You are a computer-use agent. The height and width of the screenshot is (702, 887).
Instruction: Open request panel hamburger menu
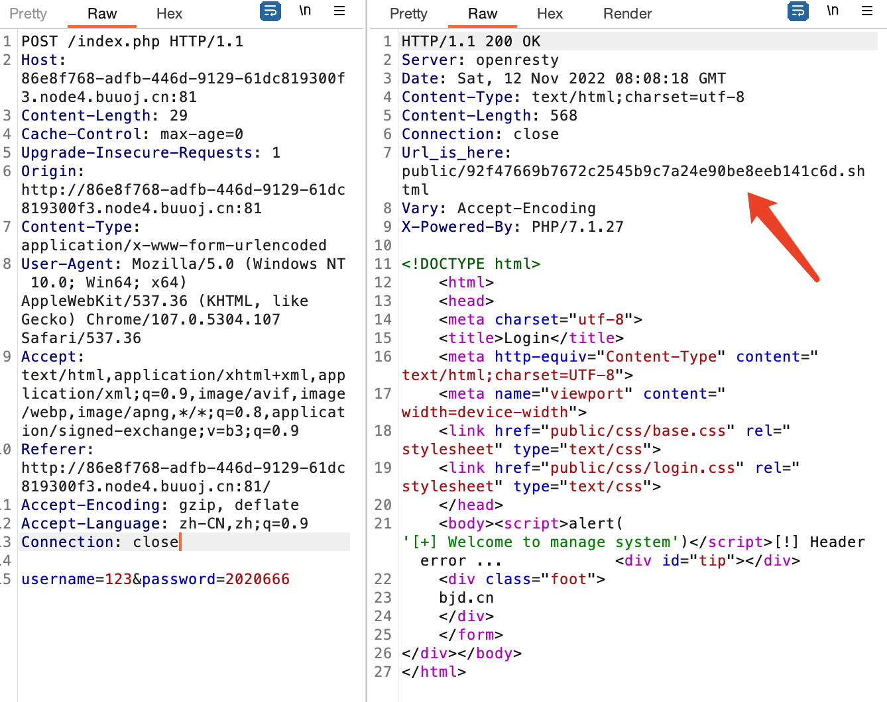[x=339, y=11]
